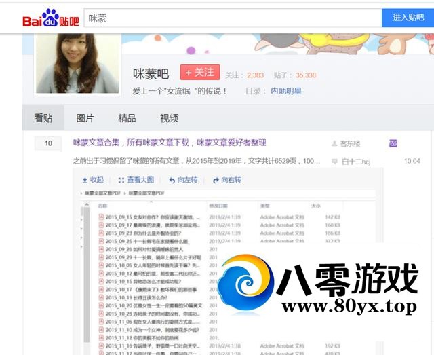Screen dimensions: 434x355
Task: Click the 160 KB size cell
Action: 333,225
